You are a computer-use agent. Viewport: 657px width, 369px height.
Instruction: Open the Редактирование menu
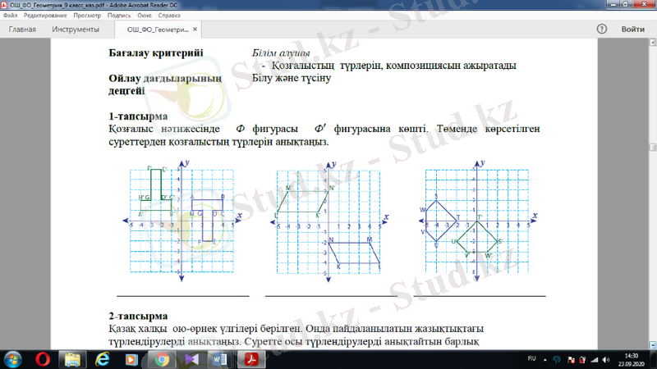(x=45, y=16)
